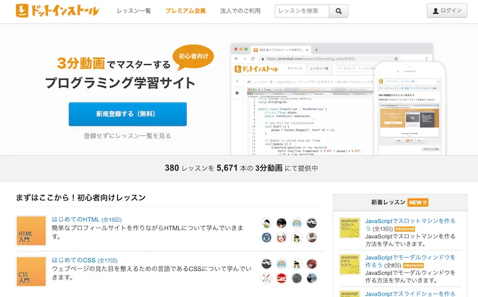Click first avatar in CSS row's top line
478x297 pixels.
266,264
